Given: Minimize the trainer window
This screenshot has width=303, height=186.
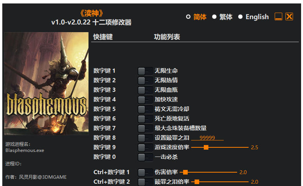Looking at the screenshot, I should 278,16.
